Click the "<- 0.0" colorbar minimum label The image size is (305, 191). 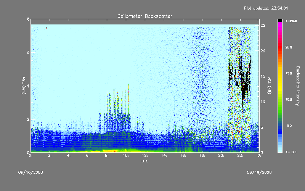[x=291, y=152]
